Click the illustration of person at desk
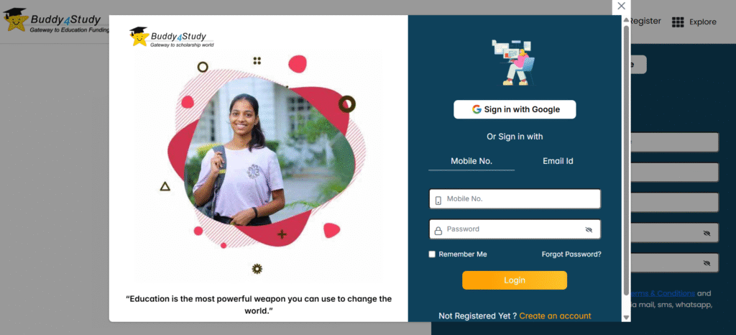 point(513,63)
